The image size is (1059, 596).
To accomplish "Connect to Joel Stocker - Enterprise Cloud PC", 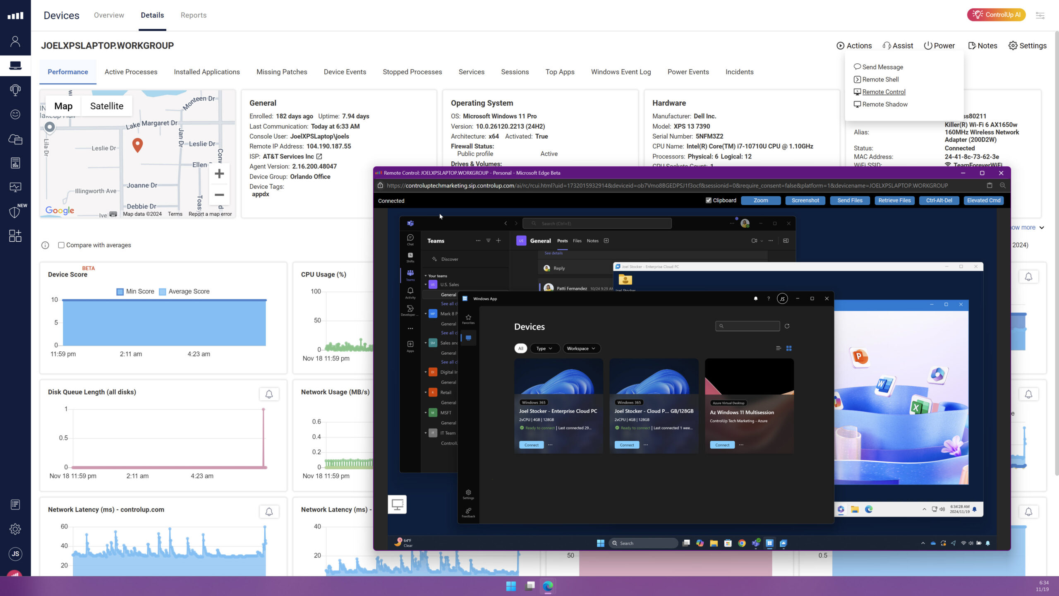I will [531, 445].
